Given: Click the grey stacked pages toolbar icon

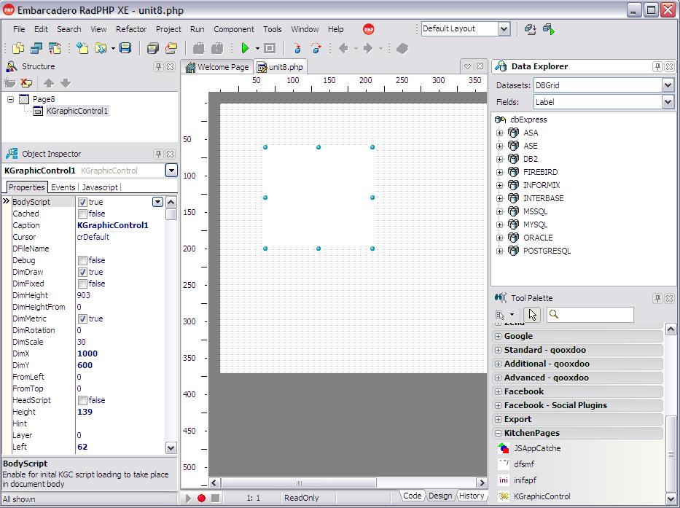Looking at the screenshot, I should click(x=152, y=48).
